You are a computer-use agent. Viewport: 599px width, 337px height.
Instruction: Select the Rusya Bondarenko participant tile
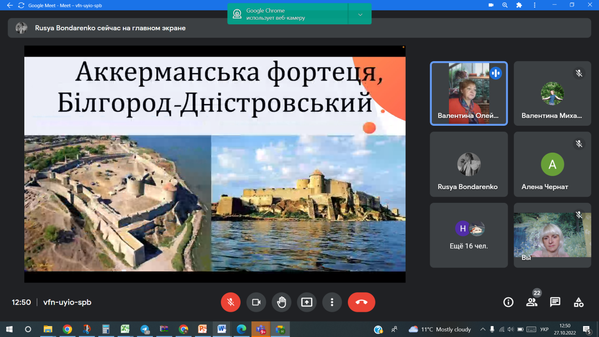click(468, 164)
